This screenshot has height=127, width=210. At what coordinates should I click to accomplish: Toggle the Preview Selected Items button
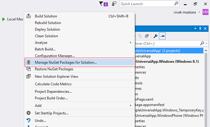(x=162, y=36)
